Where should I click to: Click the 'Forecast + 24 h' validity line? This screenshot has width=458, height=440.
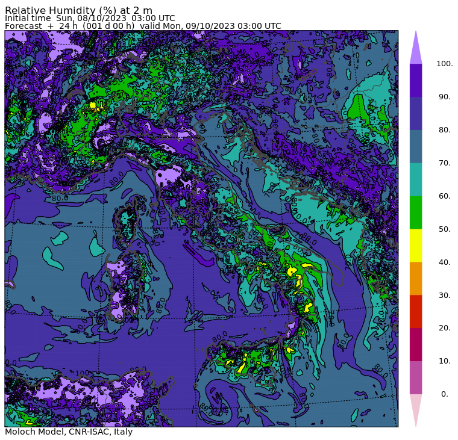click(x=143, y=26)
